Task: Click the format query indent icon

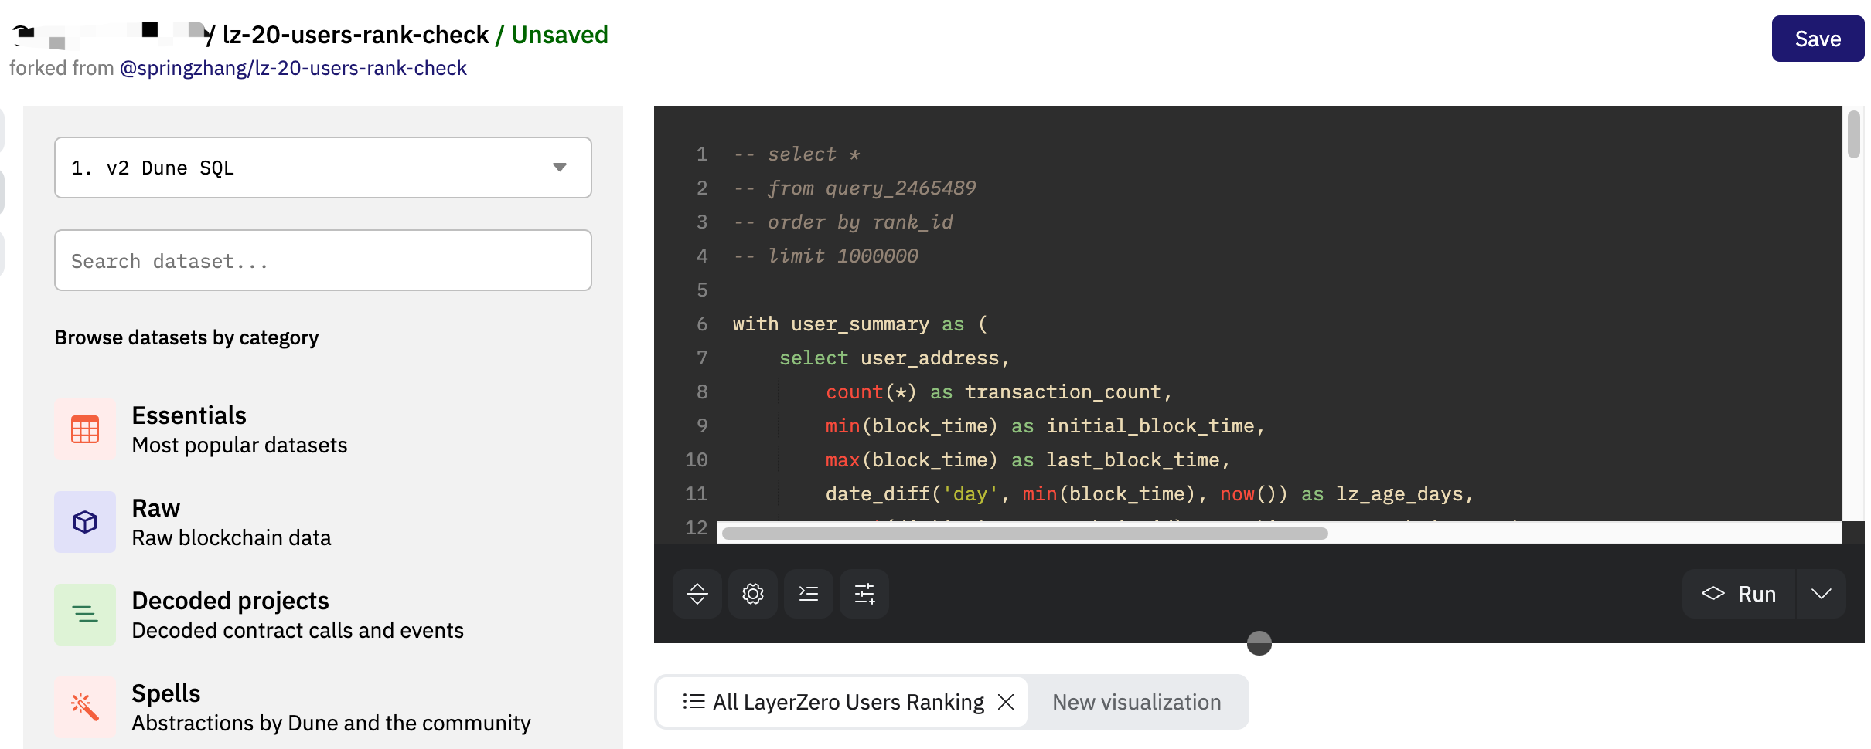Action: tap(808, 594)
